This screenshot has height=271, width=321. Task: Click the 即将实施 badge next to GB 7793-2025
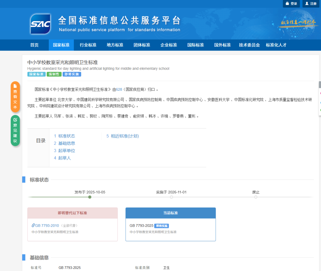(161, 226)
